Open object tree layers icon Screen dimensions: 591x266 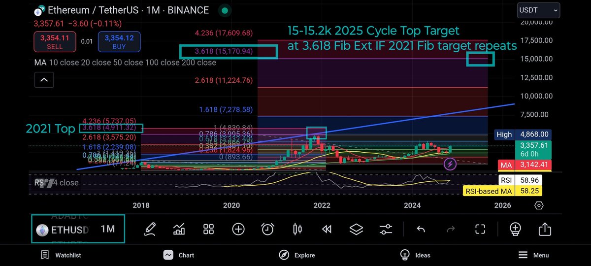[x=356, y=229]
